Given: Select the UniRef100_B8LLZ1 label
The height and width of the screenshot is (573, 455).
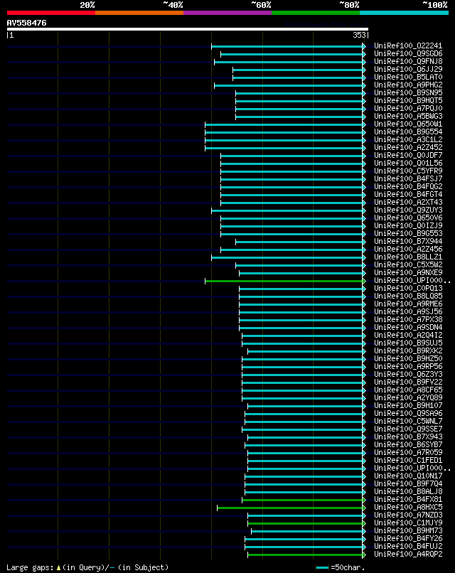Looking at the screenshot, I should pos(408,257).
